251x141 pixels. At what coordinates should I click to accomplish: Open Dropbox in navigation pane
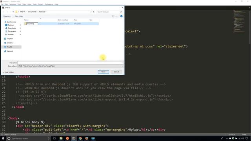(9, 39)
